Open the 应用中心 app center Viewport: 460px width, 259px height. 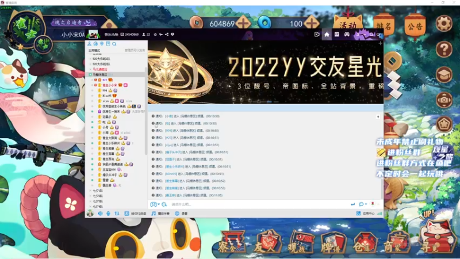pos(366,214)
